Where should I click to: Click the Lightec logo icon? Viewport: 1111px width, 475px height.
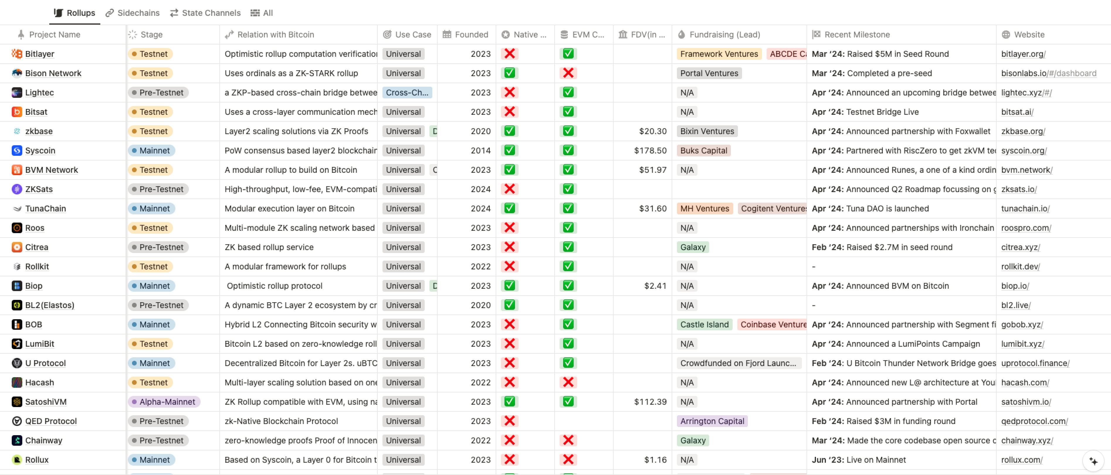tap(17, 93)
